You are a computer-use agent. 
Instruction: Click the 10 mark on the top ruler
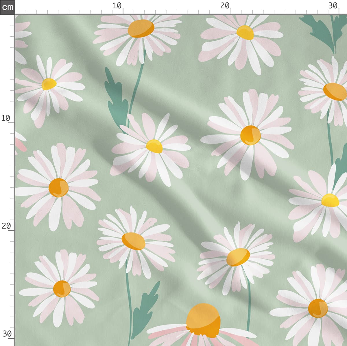(117, 5)
